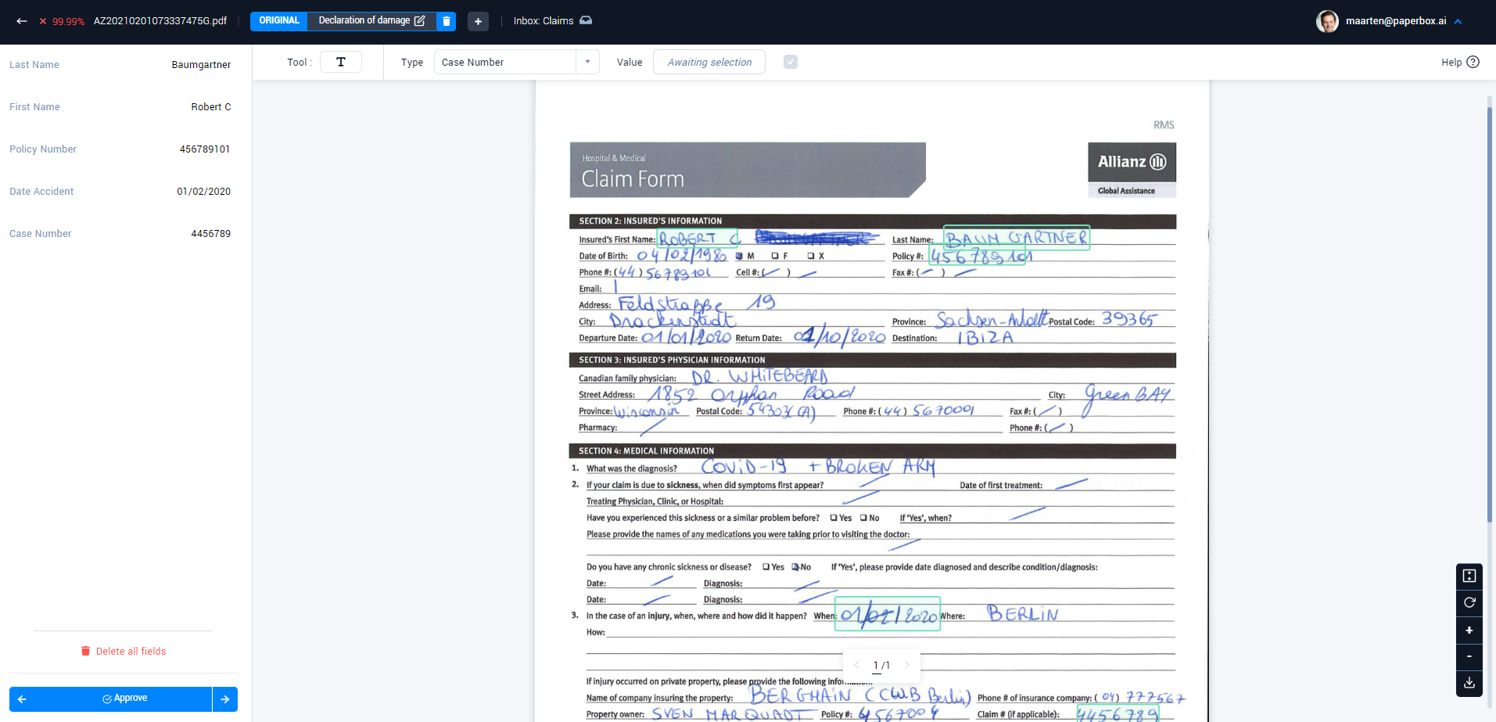Switch to the ORIGINAL tab
This screenshot has width=1496, height=722.
(x=278, y=21)
